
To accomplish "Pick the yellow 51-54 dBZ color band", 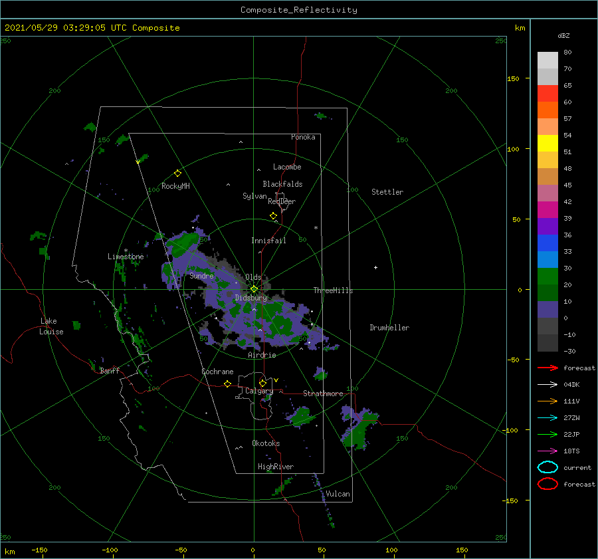I will click(x=548, y=143).
